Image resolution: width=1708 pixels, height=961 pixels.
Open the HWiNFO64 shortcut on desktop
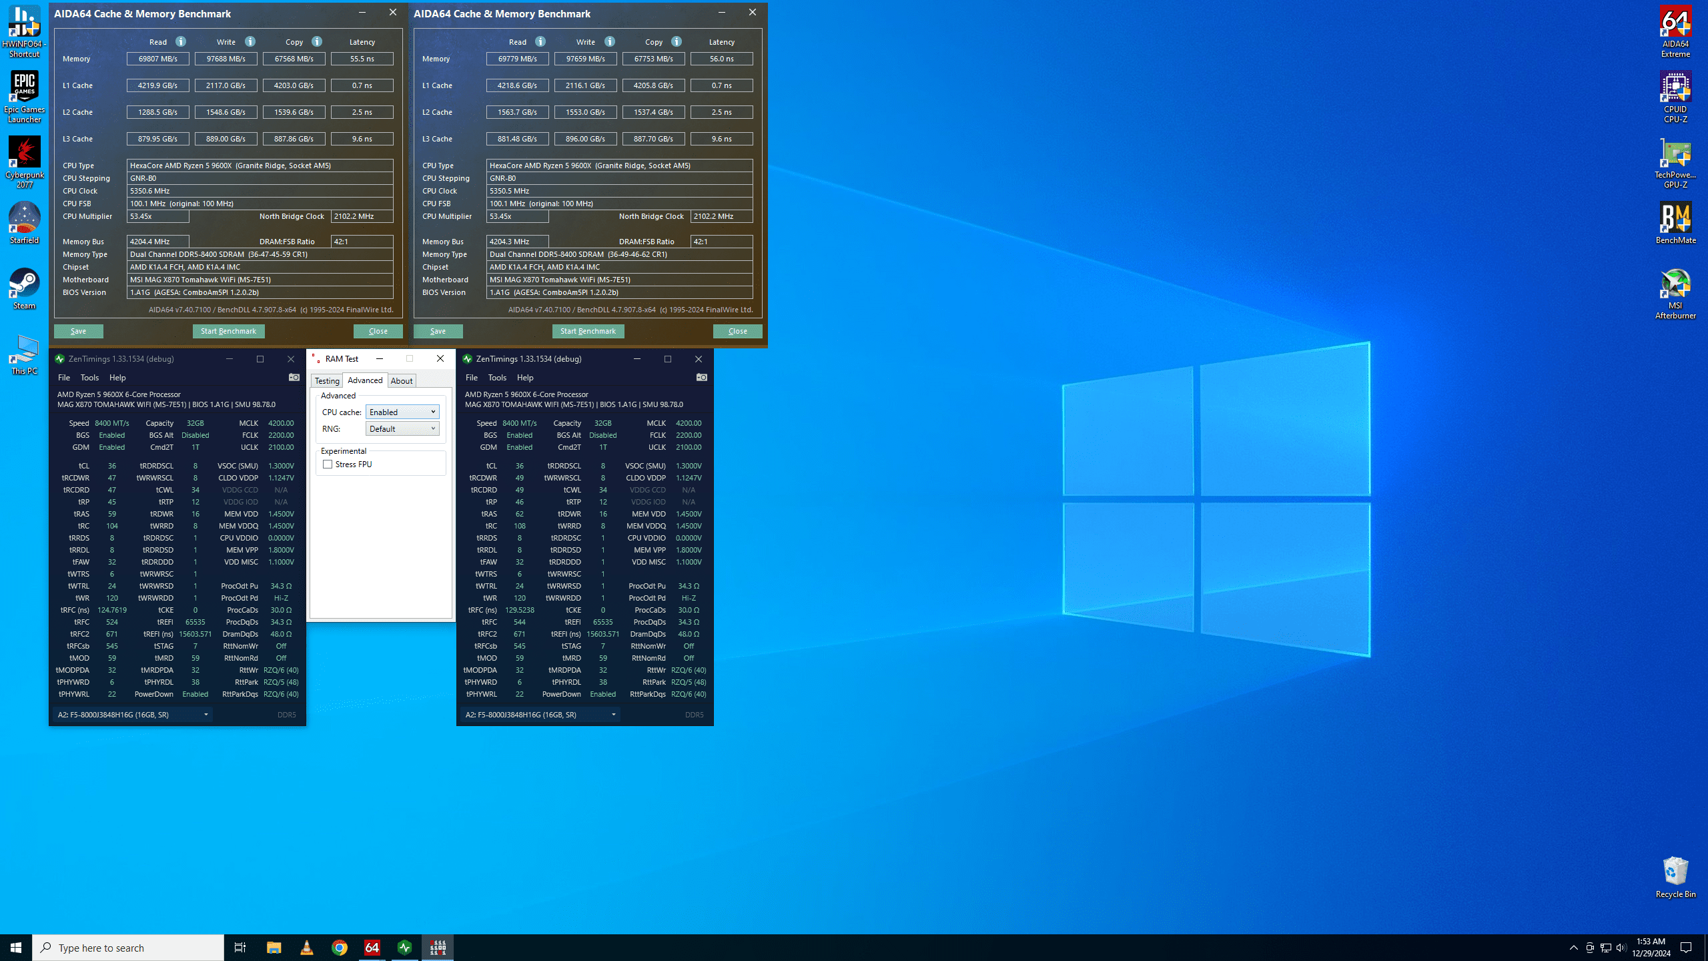pos(25,31)
